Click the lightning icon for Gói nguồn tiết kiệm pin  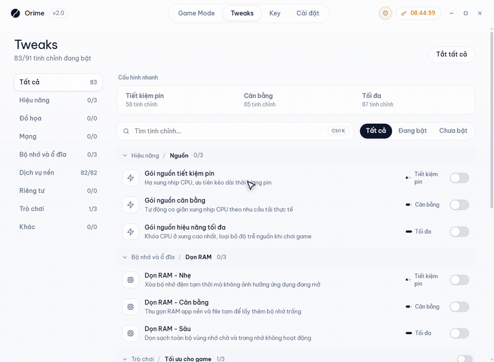(130, 178)
